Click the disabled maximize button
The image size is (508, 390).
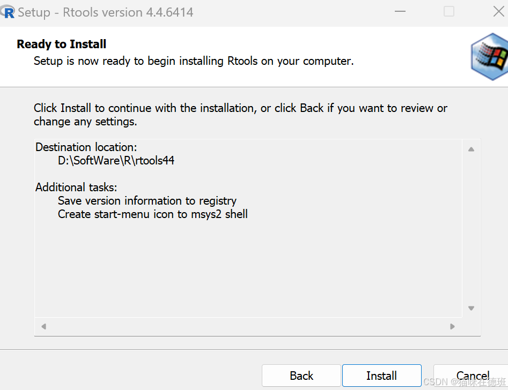click(x=448, y=12)
